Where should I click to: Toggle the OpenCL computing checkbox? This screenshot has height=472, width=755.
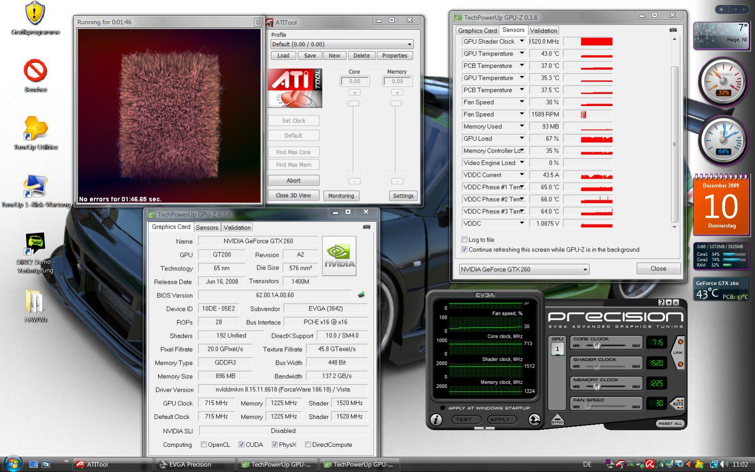[x=204, y=445]
